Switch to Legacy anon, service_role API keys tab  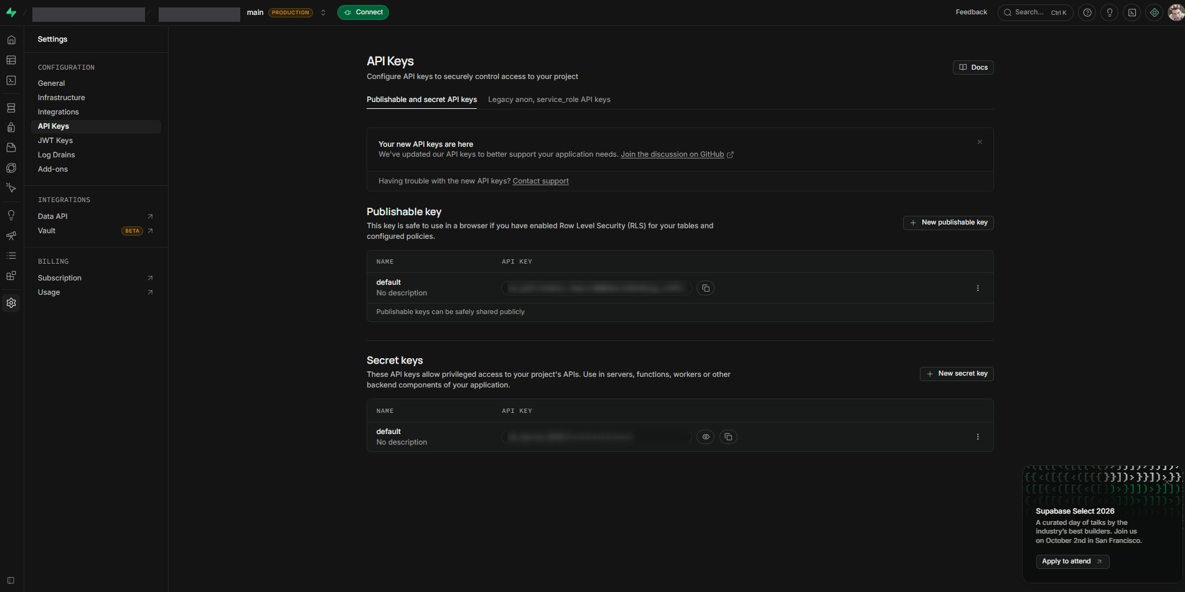(x=549, y=99)
